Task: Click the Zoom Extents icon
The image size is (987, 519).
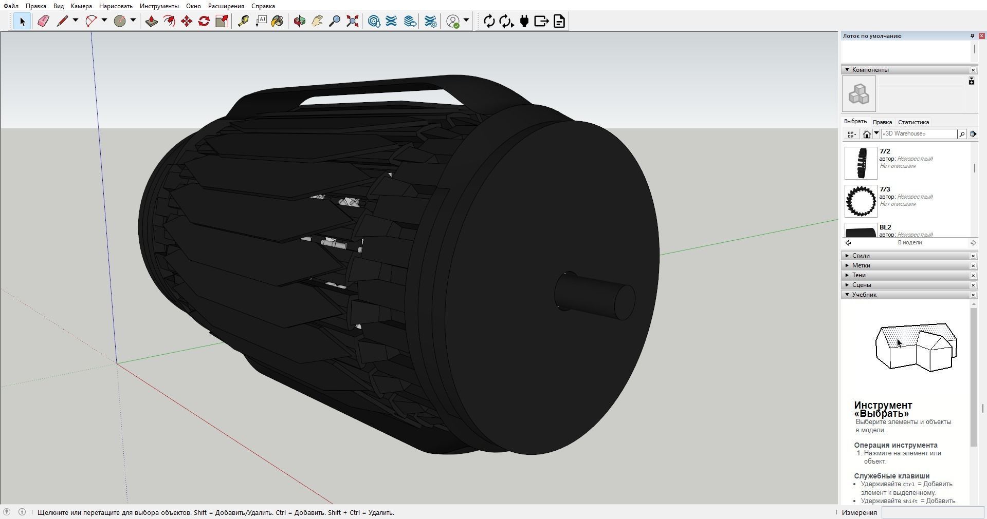Action: [352, 21]
